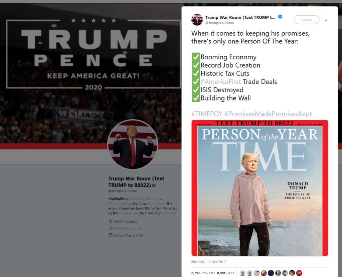Open the Trump War Room tweet avatar

pos(197,20)
